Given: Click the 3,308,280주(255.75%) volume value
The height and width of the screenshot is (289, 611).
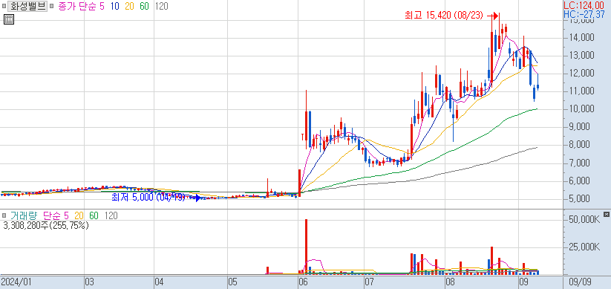Looking at the screenshot, I should coord(46,225).
